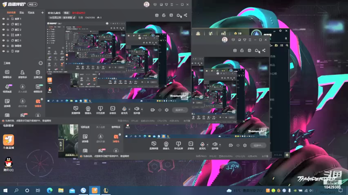Image resolution: width=348 pixels, height=195 pixels.
Task: Open 虚拟形象 download tool
Action: pyautogui.click(x=23, y=103)
